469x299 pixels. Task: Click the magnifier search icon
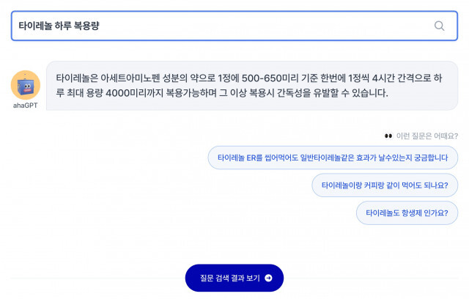tap(439, 26)
